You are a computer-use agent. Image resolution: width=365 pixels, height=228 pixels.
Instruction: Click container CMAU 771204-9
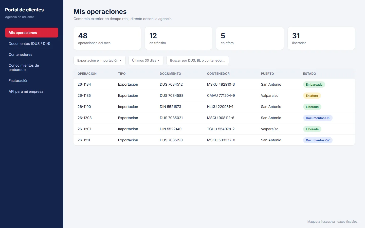point(221,96)
